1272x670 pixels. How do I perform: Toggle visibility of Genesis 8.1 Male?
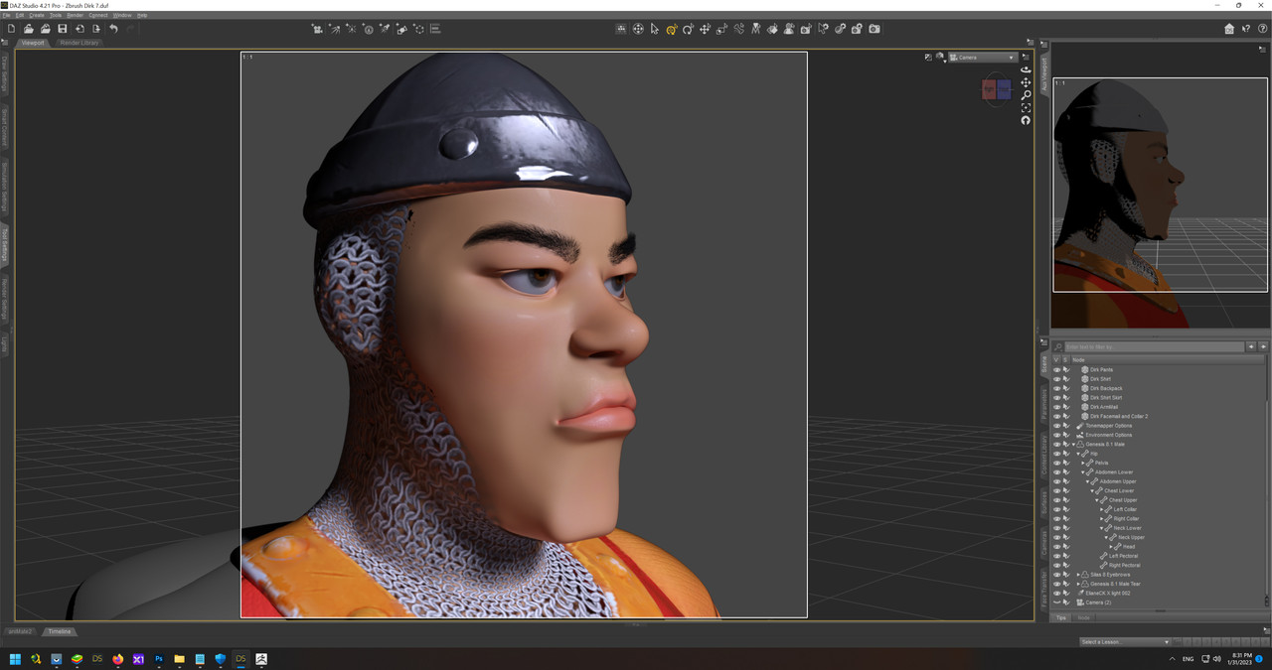click(1056, 444)
